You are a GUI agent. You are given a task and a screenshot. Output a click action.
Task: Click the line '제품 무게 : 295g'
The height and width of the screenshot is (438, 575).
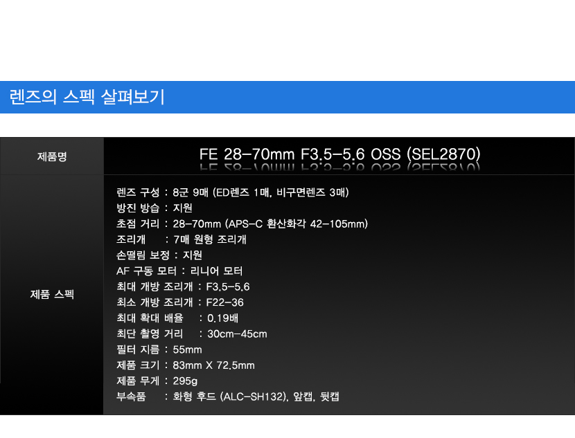[x=157, y=381]
